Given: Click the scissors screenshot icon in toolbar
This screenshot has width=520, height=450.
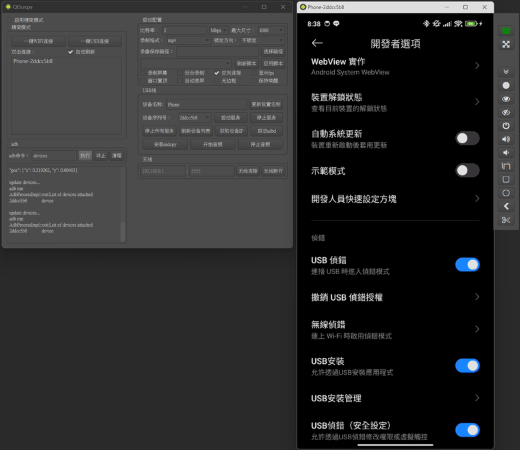Looking at the screenshot, I should click(x=506, y=220).
